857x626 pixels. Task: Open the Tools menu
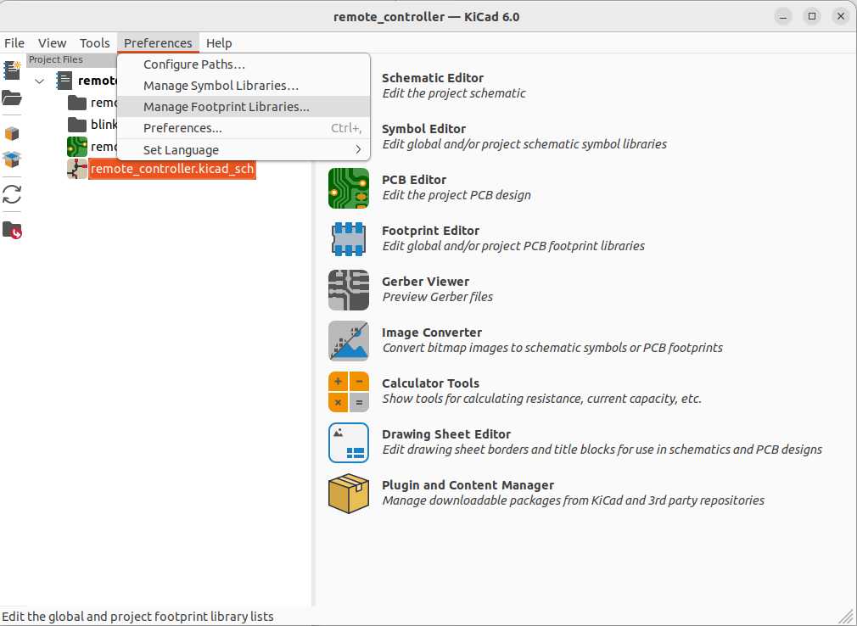click(94, 43)
